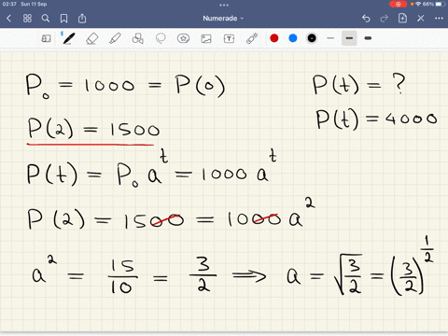
Task: Select the Pen tool
Action: click(68, 38)
